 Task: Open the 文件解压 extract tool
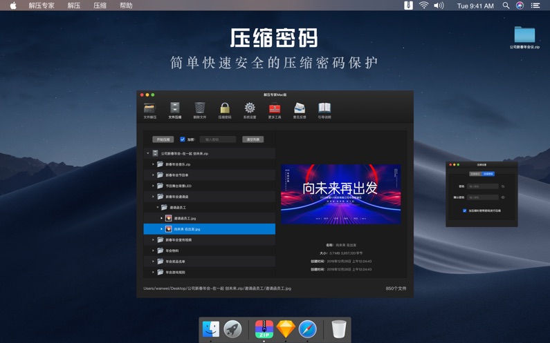149,109
